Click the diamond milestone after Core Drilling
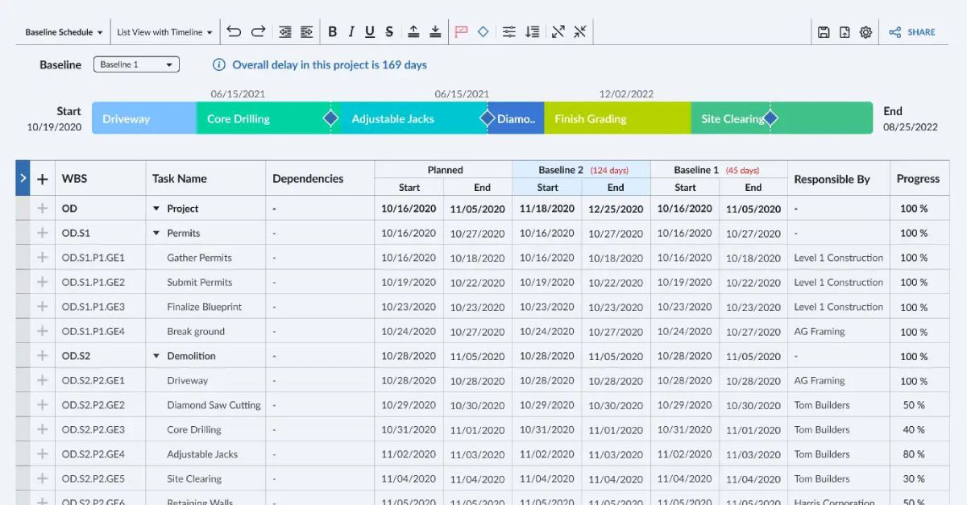The height and width of the screenshot is (505, 967). pyautogui.click(x=330, y=118)
